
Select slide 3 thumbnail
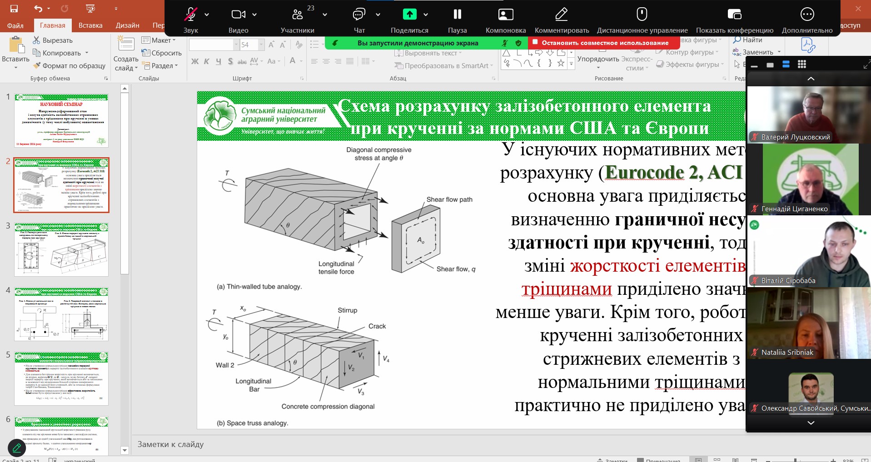tap(61, 249)
